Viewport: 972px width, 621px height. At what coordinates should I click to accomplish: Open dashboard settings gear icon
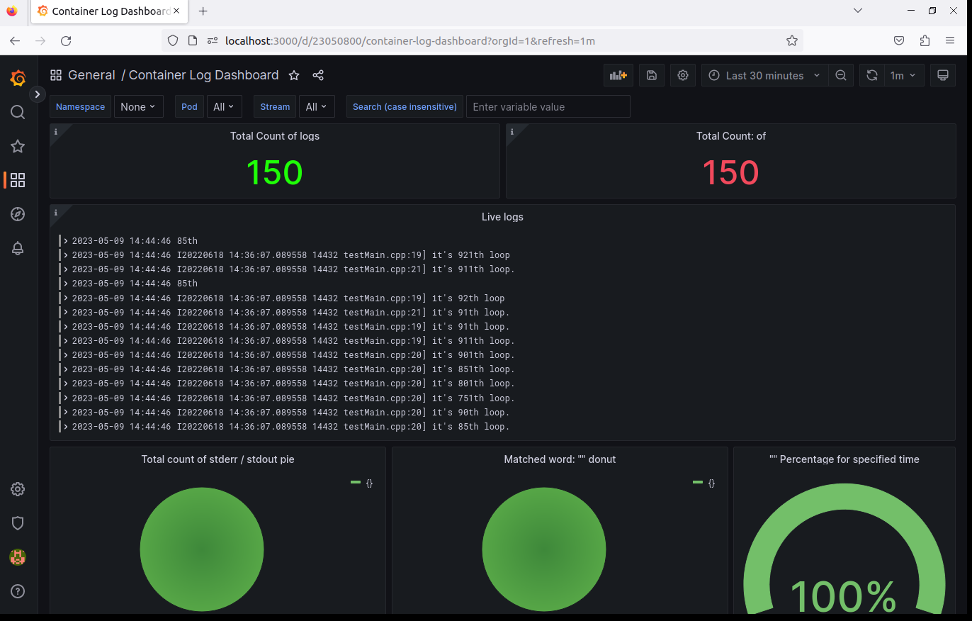coord(683,75)
